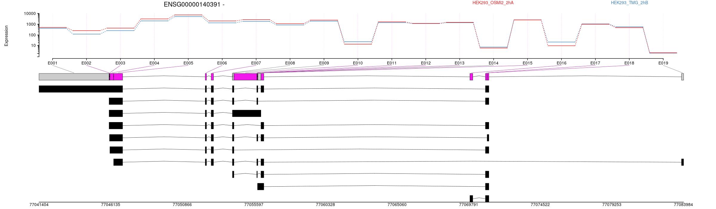The height and width of the screenshot is (209, 716).
Task: Click the E019 expression segment
Action: [x=663, y=53]
